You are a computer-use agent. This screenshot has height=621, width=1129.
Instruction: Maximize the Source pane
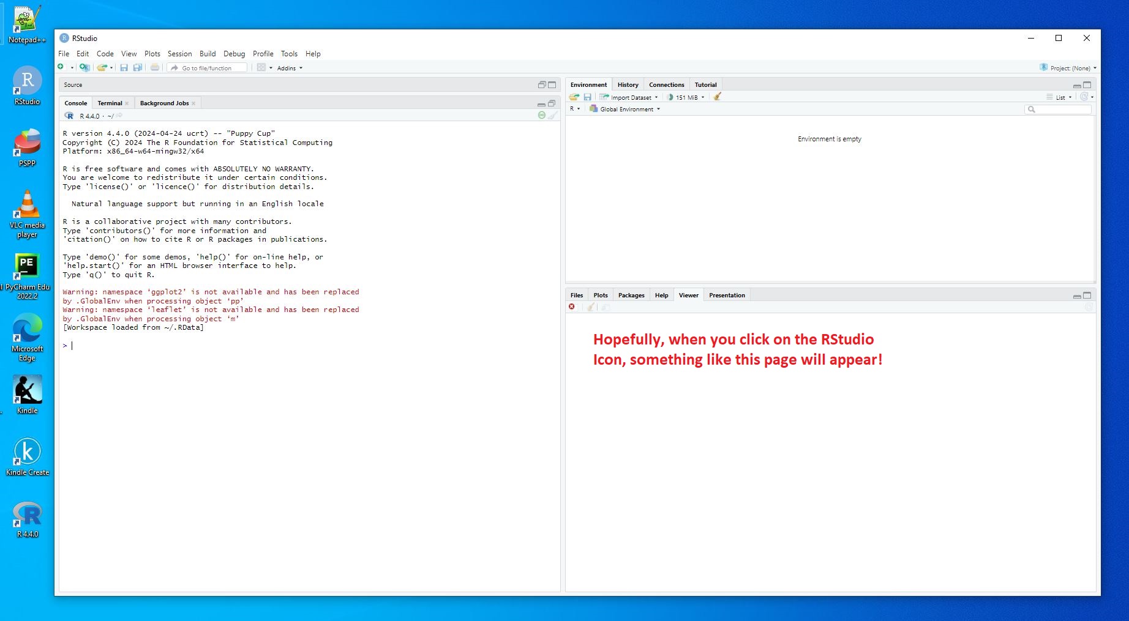pyautogui.click(x=552, y=85)
